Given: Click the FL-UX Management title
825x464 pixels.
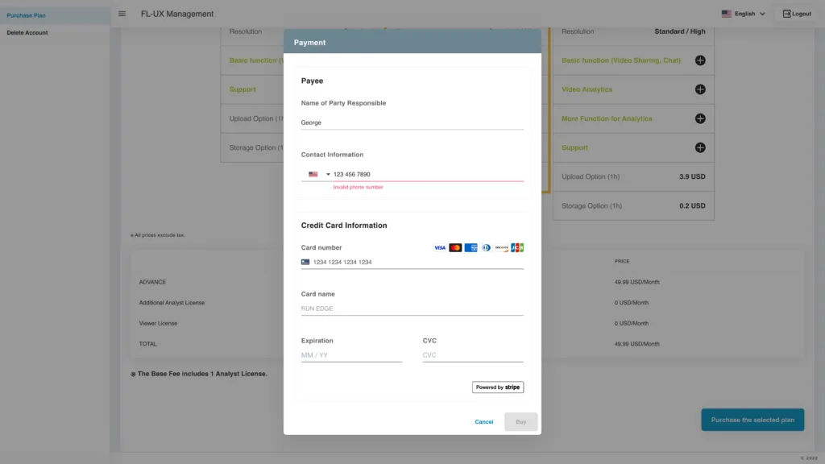Looking at the screenshot, I should point(177,14).
